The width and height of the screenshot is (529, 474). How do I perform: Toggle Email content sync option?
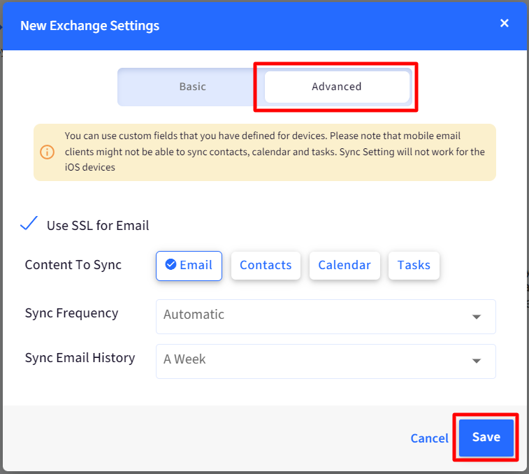189,266
